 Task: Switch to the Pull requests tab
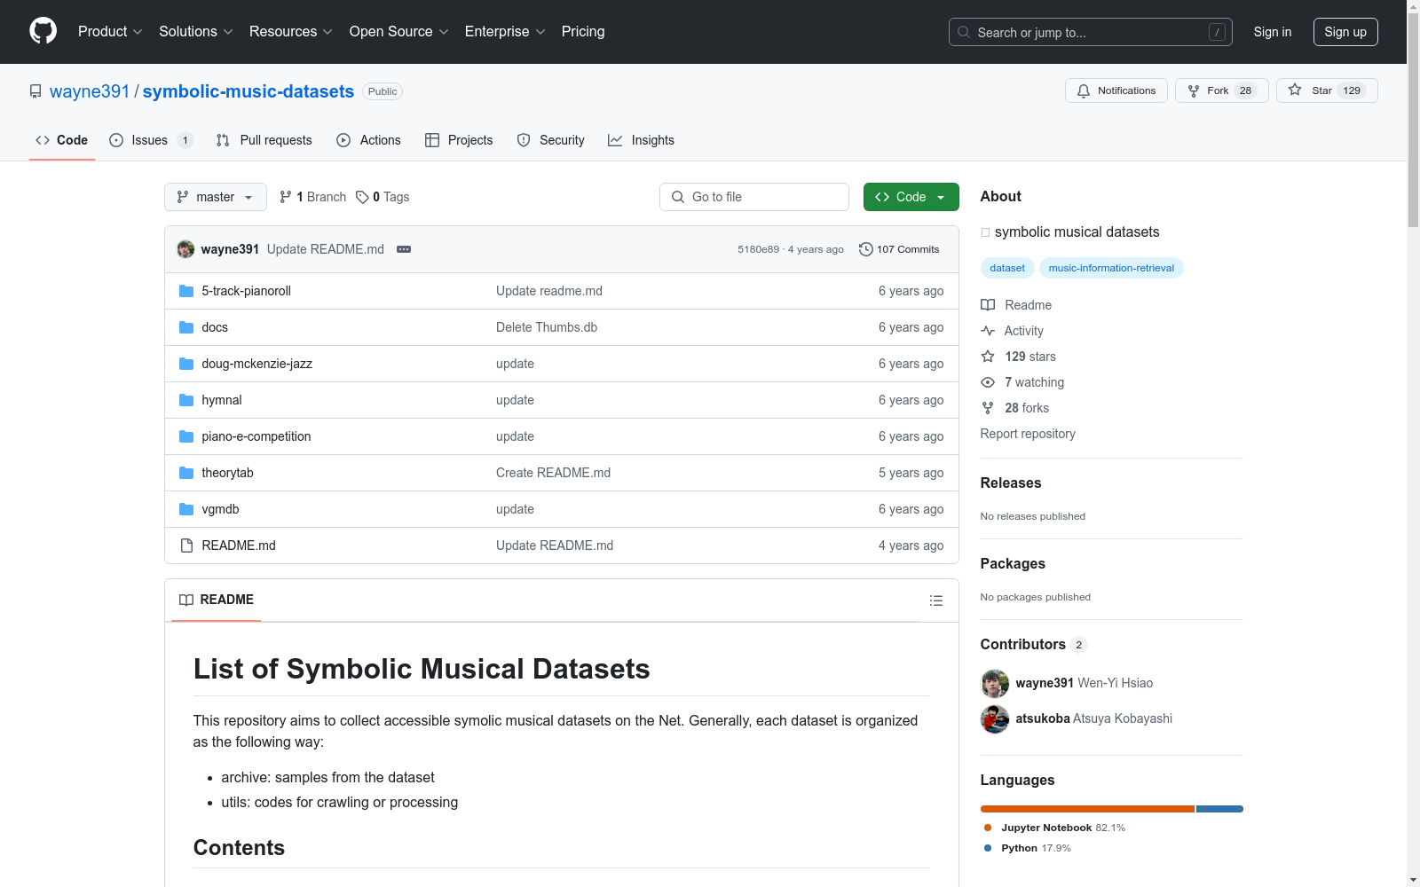click(x=264, y=140)
